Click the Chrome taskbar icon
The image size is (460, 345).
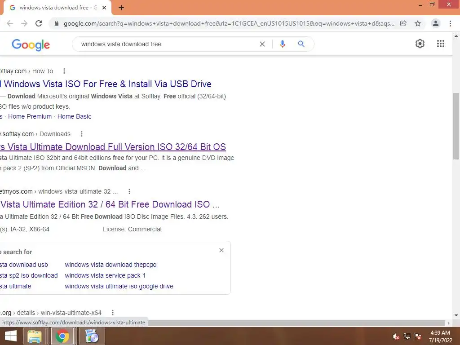tap(62, 336)
